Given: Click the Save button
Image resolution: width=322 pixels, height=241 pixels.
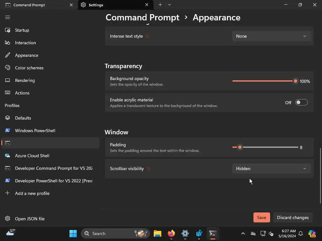Looking at the screenshot, I should [x=262, y=217].
